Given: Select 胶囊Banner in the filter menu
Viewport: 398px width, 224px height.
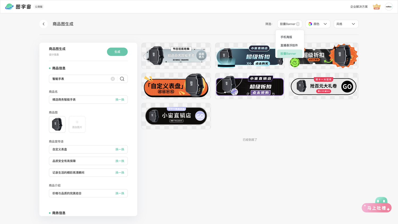Looking at the screenshot, I should tap(289, 54).
